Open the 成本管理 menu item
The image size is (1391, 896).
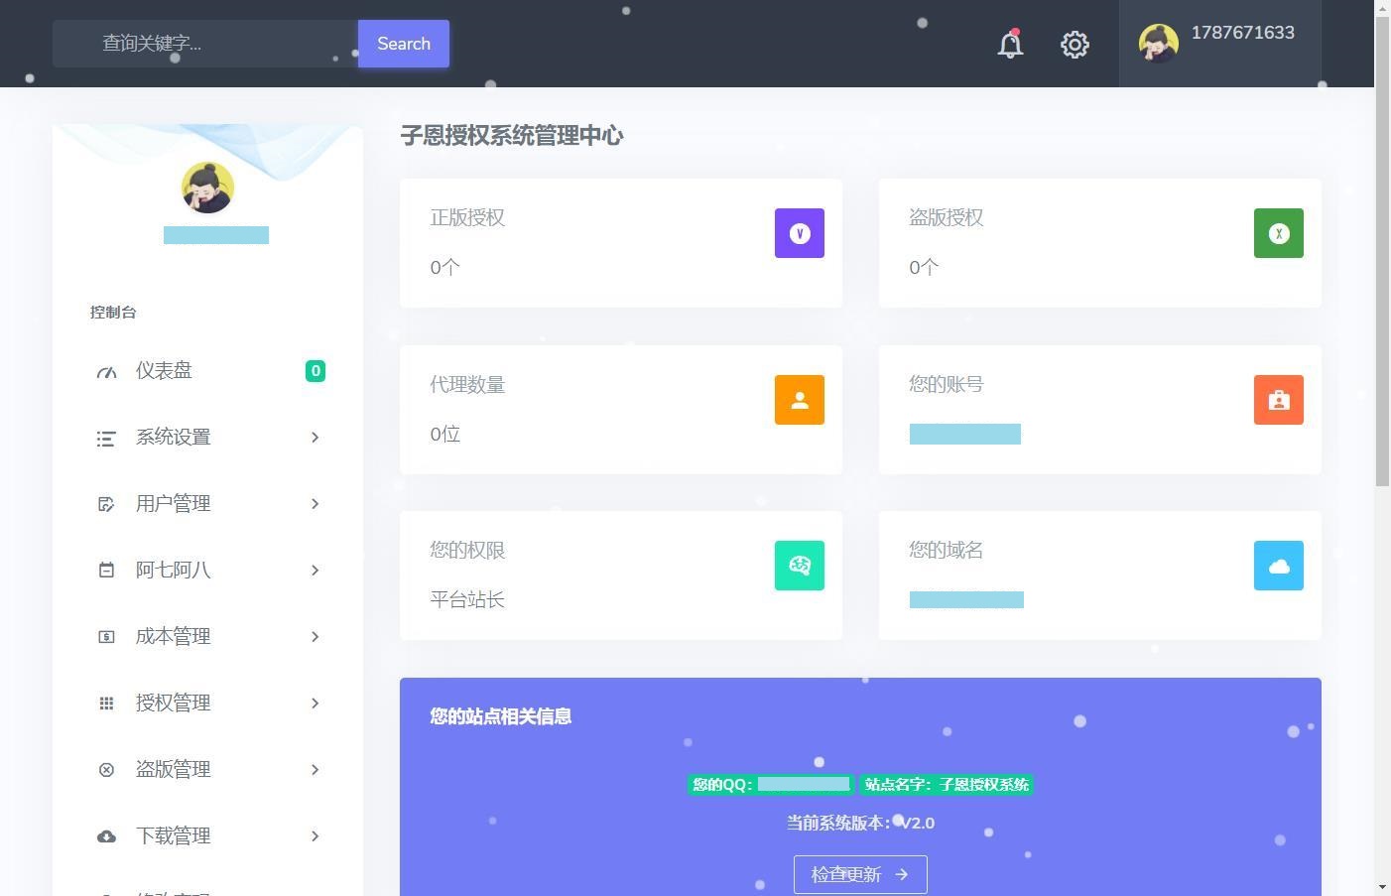[x=174, y=636]
